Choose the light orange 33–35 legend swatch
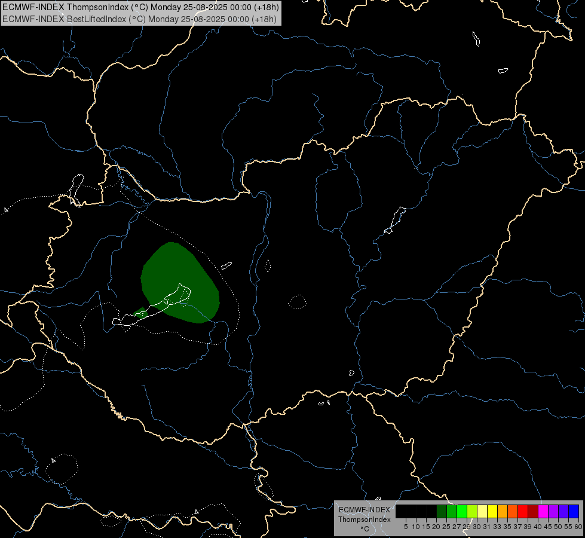Screen dimensions: 585x538 click(x=503, y=511)
